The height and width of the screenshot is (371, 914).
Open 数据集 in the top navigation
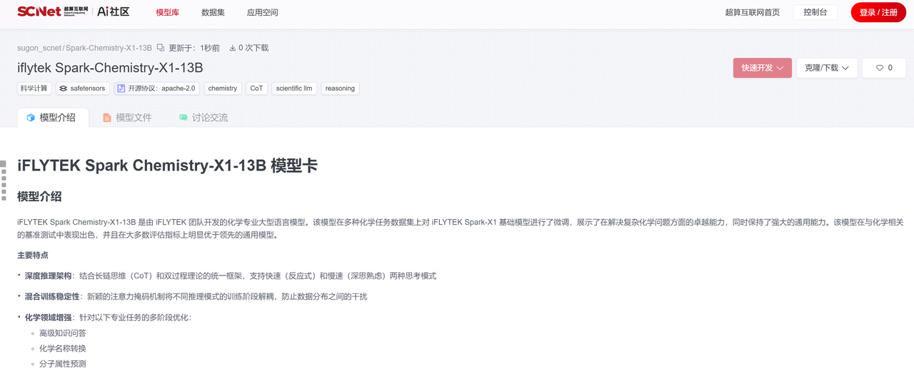click(213, 12)
